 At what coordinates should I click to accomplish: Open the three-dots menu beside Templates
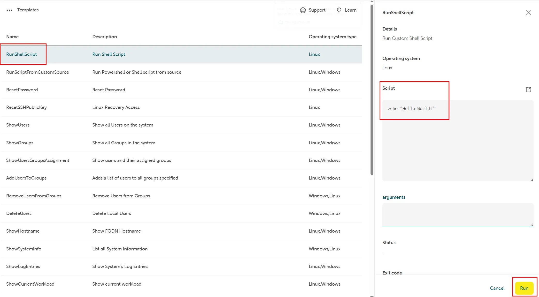click(9, 10)
